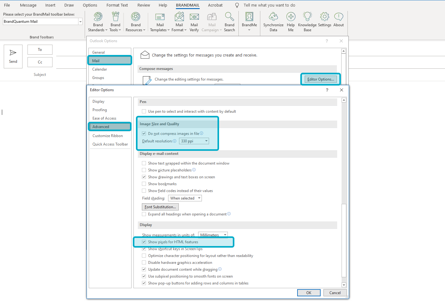Open Default resolution 330 ppi dropdown
The image size is (445, 306).
tap(194, 141)
